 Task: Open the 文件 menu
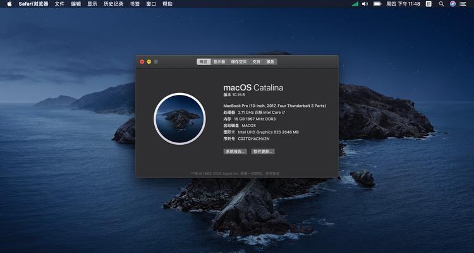tap(59, 4)
